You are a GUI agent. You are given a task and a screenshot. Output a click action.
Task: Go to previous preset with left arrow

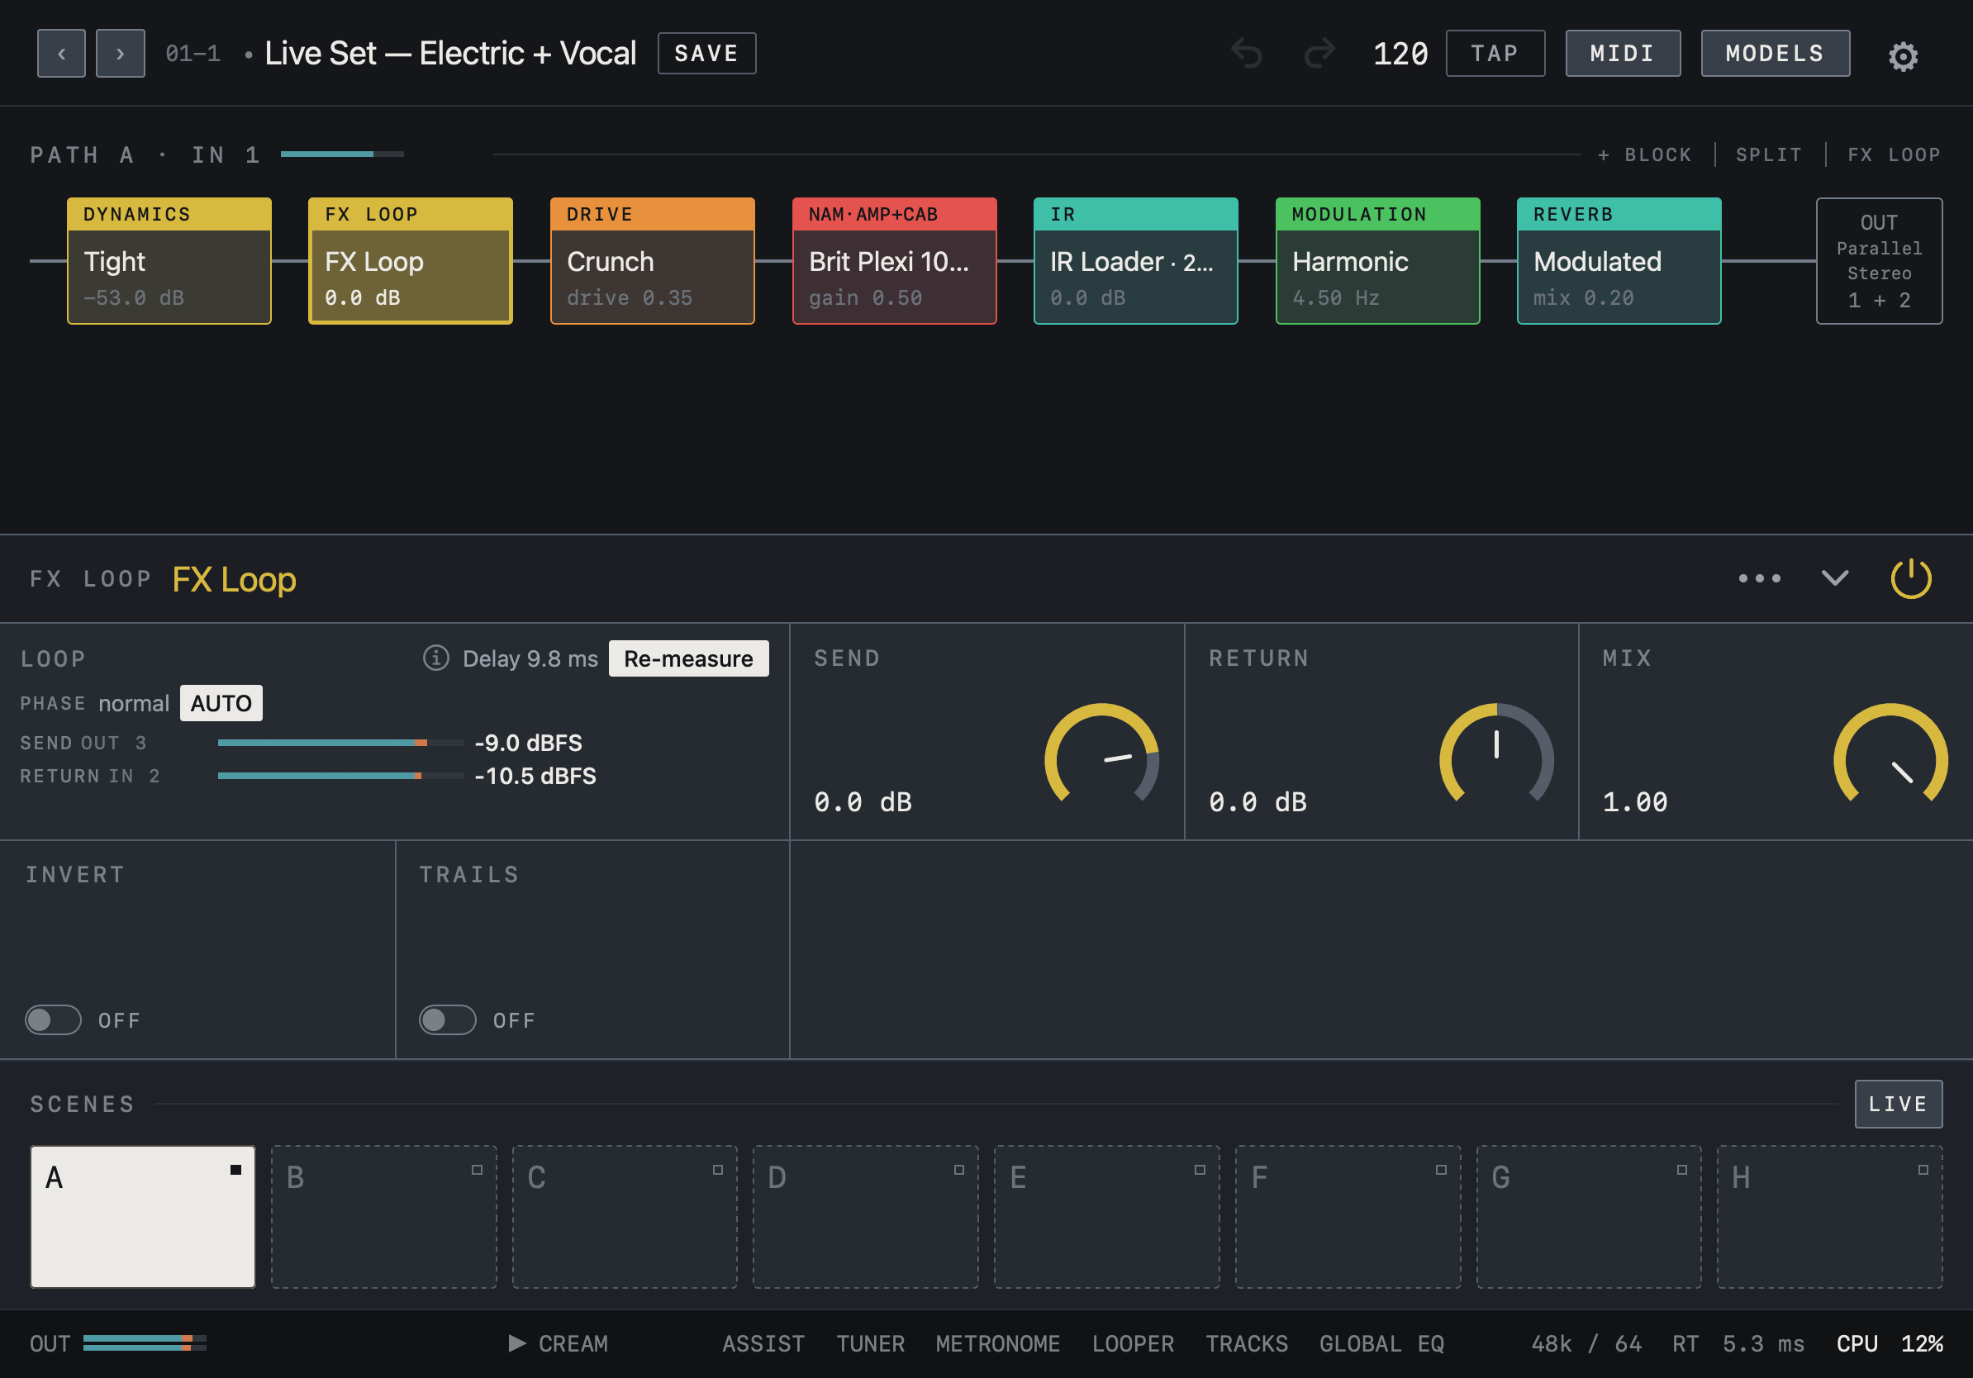click(61, 53)
